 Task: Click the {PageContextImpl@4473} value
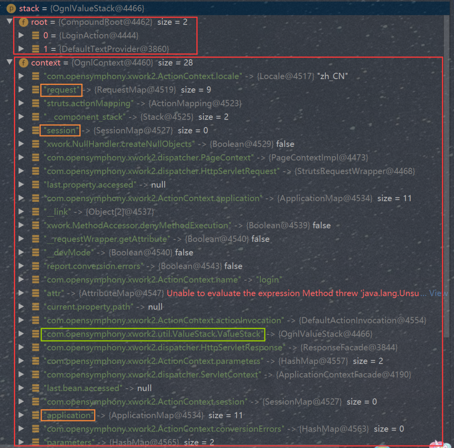pos(318,158)
